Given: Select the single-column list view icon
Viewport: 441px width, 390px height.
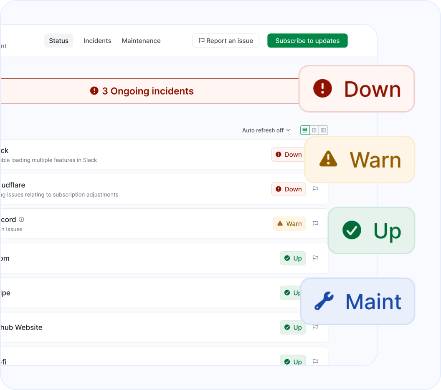Looking at the screenshot, I should point(305,130).
